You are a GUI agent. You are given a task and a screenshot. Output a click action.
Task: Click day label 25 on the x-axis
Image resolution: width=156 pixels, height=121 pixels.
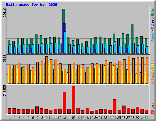point(119,118)
